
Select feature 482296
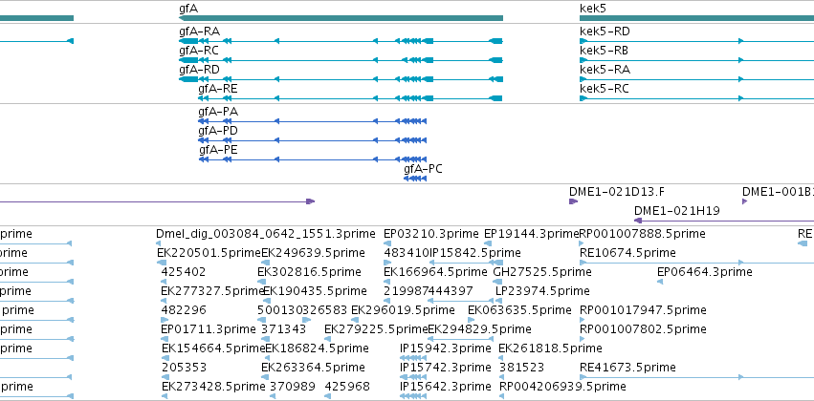coord(184,311)
